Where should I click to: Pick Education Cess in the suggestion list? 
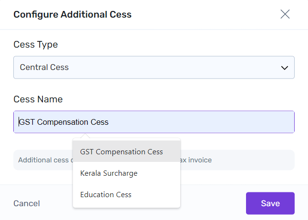106,195
